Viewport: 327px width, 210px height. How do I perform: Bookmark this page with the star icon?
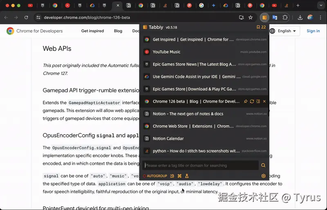coord(251,18)
